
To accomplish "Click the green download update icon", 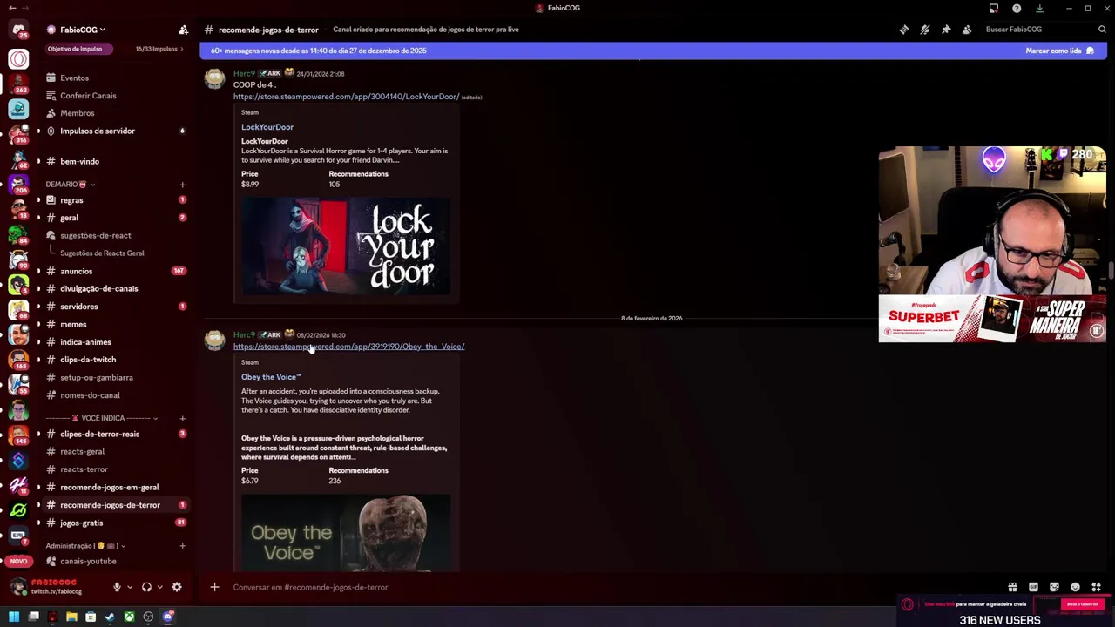I will [x=1039, y=9].
